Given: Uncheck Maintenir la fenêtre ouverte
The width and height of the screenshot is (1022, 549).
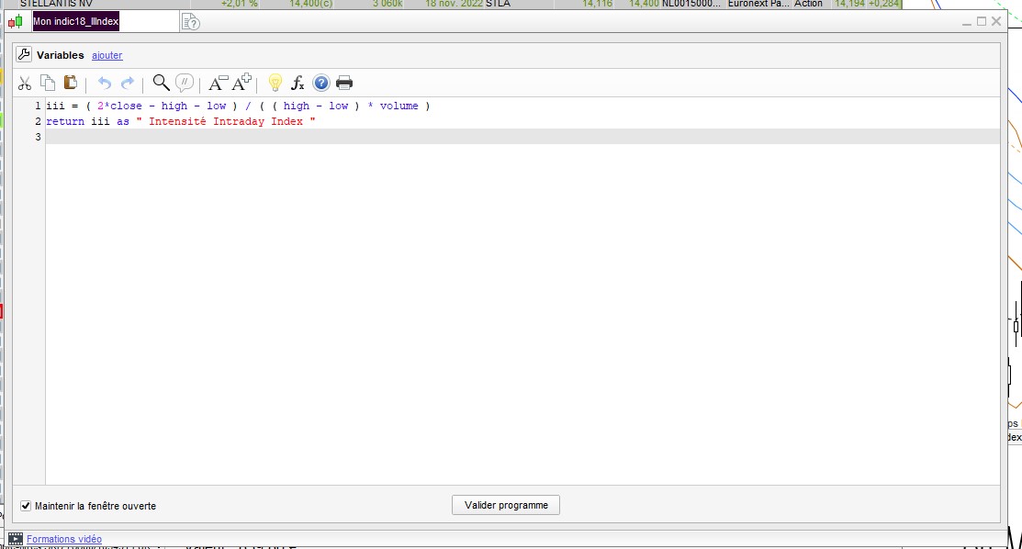Looking at the screenshot, I should [x=26, y=506].
